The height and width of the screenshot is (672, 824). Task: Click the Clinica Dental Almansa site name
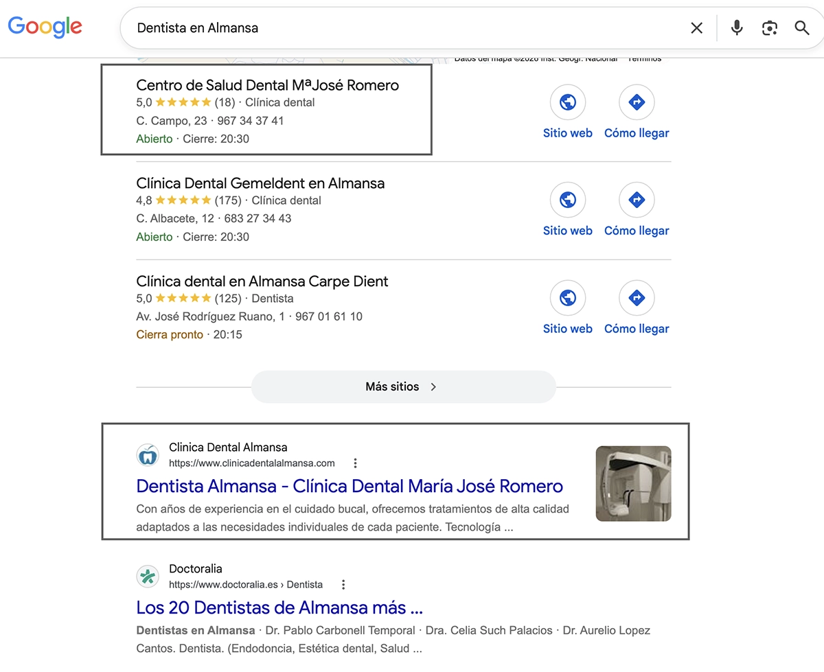pyautogui.click(x=228, y=448)
